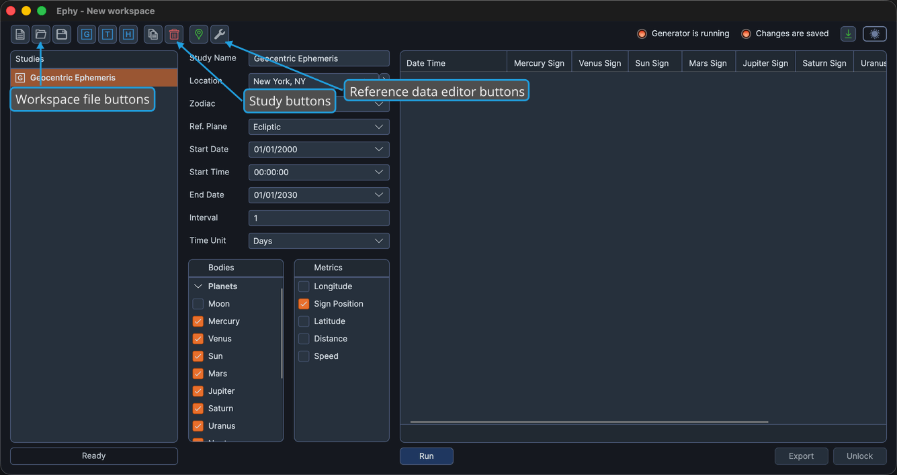Enable the Moon body checkbox

pyautogui.click(x=198, y=304)
